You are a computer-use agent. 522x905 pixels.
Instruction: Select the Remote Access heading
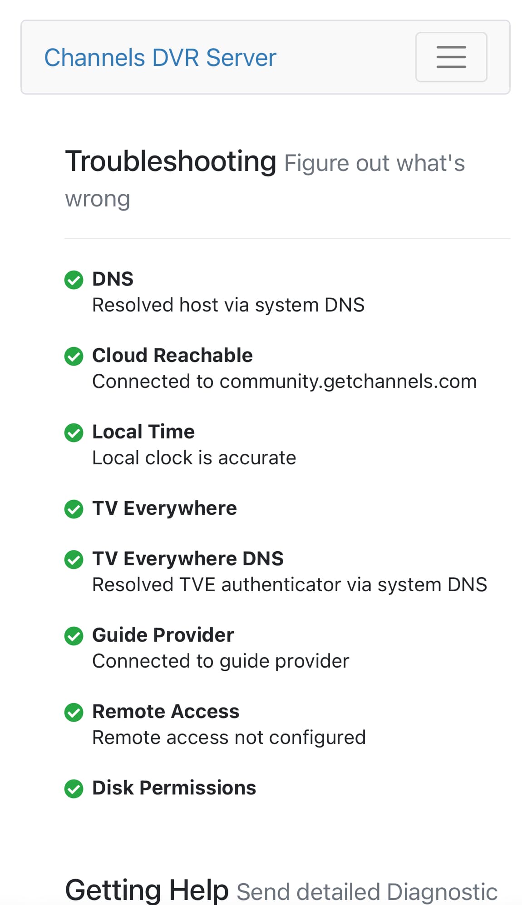coord(165,711)
